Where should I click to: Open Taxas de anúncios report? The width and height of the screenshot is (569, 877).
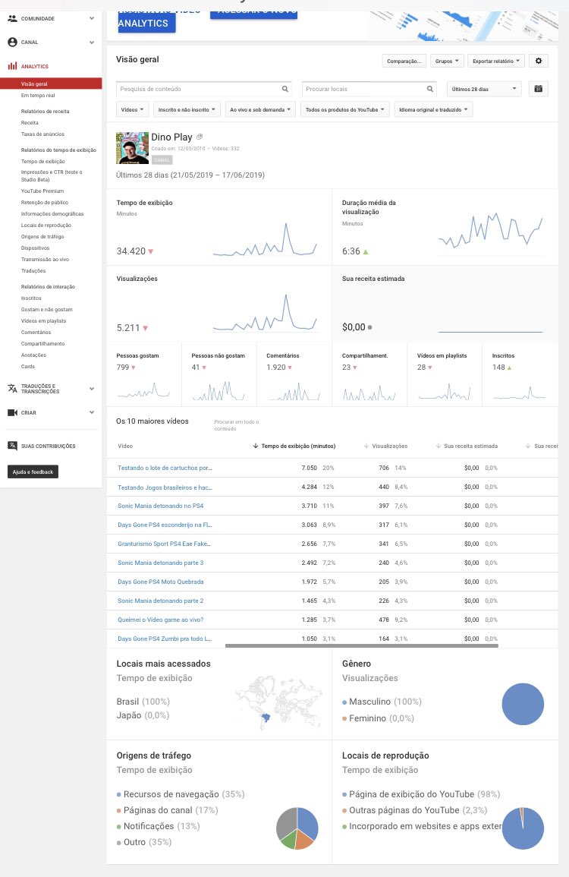tap(42, 134)
